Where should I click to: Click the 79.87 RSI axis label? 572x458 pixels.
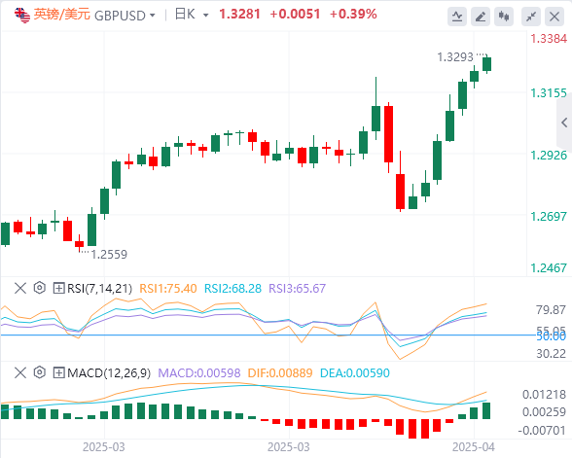[x=551, y=310]
